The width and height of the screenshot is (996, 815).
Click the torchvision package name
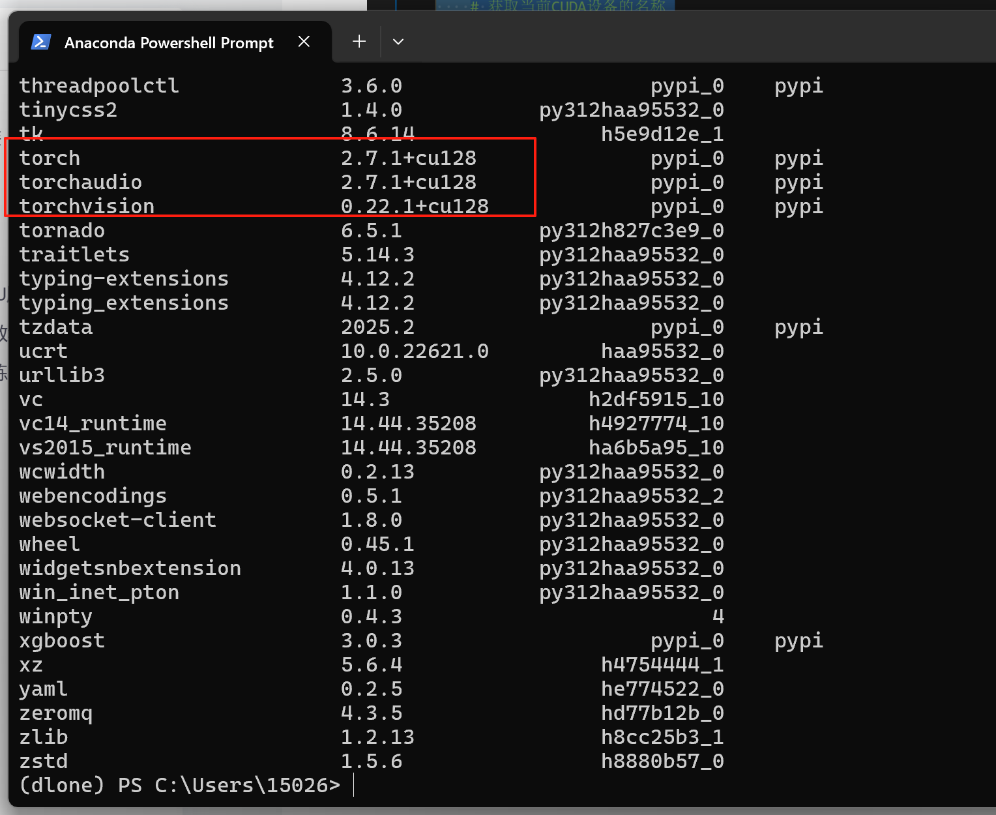[x=87, y=207]
